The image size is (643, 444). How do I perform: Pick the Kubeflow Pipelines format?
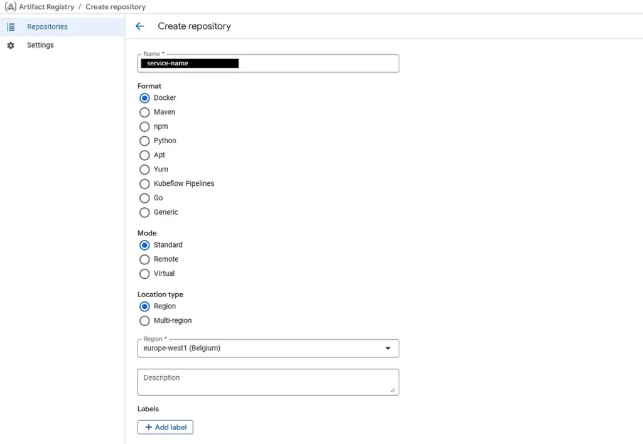coord(144,184)
